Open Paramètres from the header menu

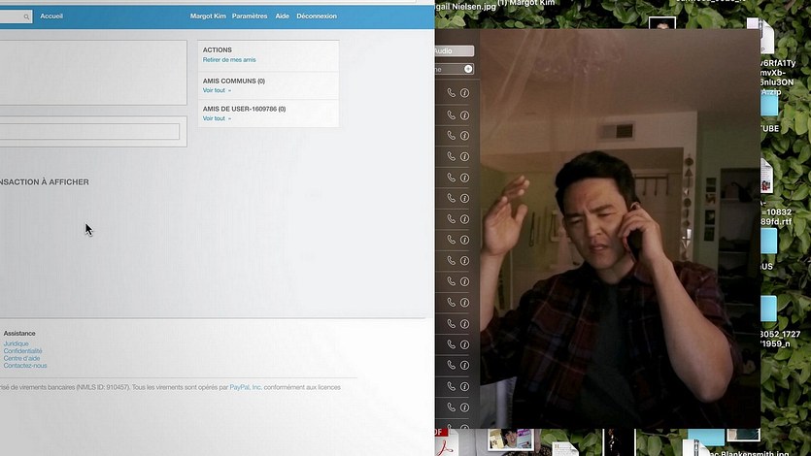tap(249, 16)
